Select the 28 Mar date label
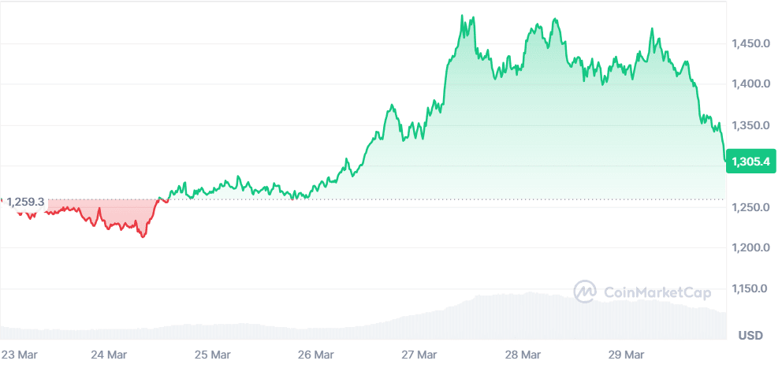This screenshot has width=782, height=368. click(523, 354)
